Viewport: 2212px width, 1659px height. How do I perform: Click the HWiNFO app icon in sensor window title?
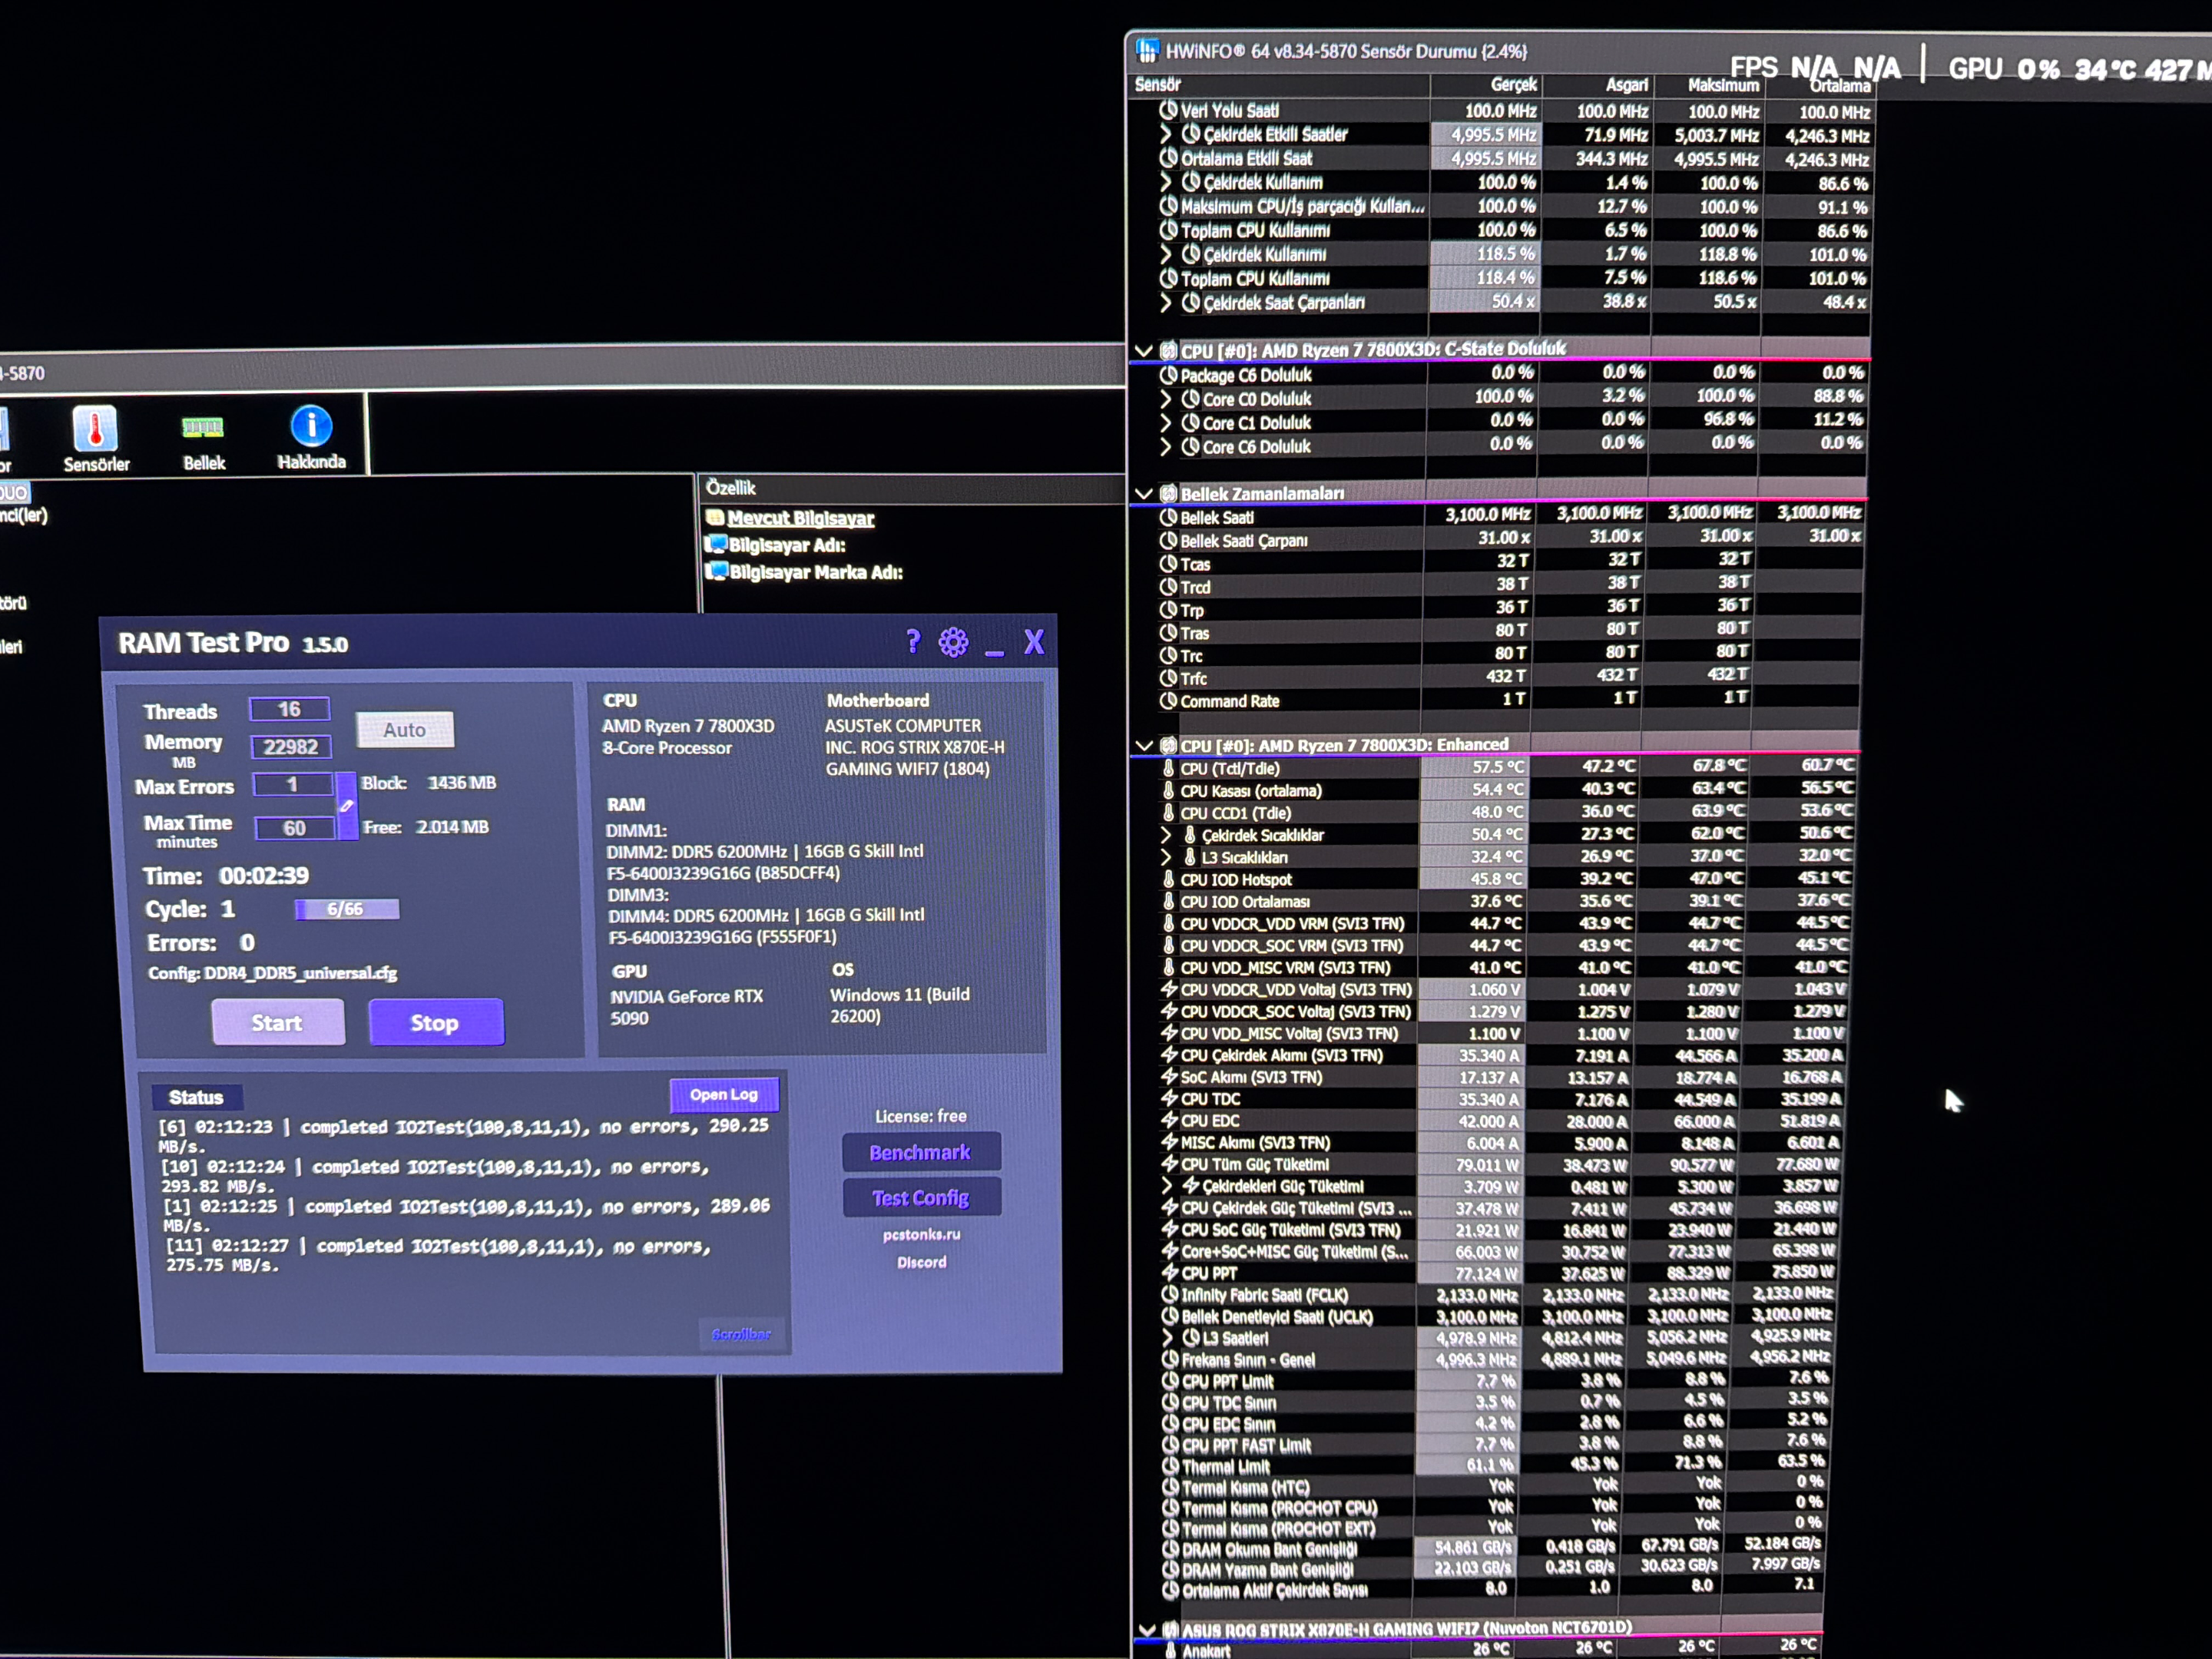click(1147, 50)
